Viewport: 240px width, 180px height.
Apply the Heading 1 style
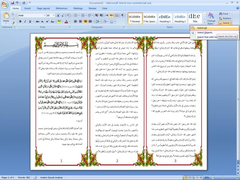[x=165, y=18]
